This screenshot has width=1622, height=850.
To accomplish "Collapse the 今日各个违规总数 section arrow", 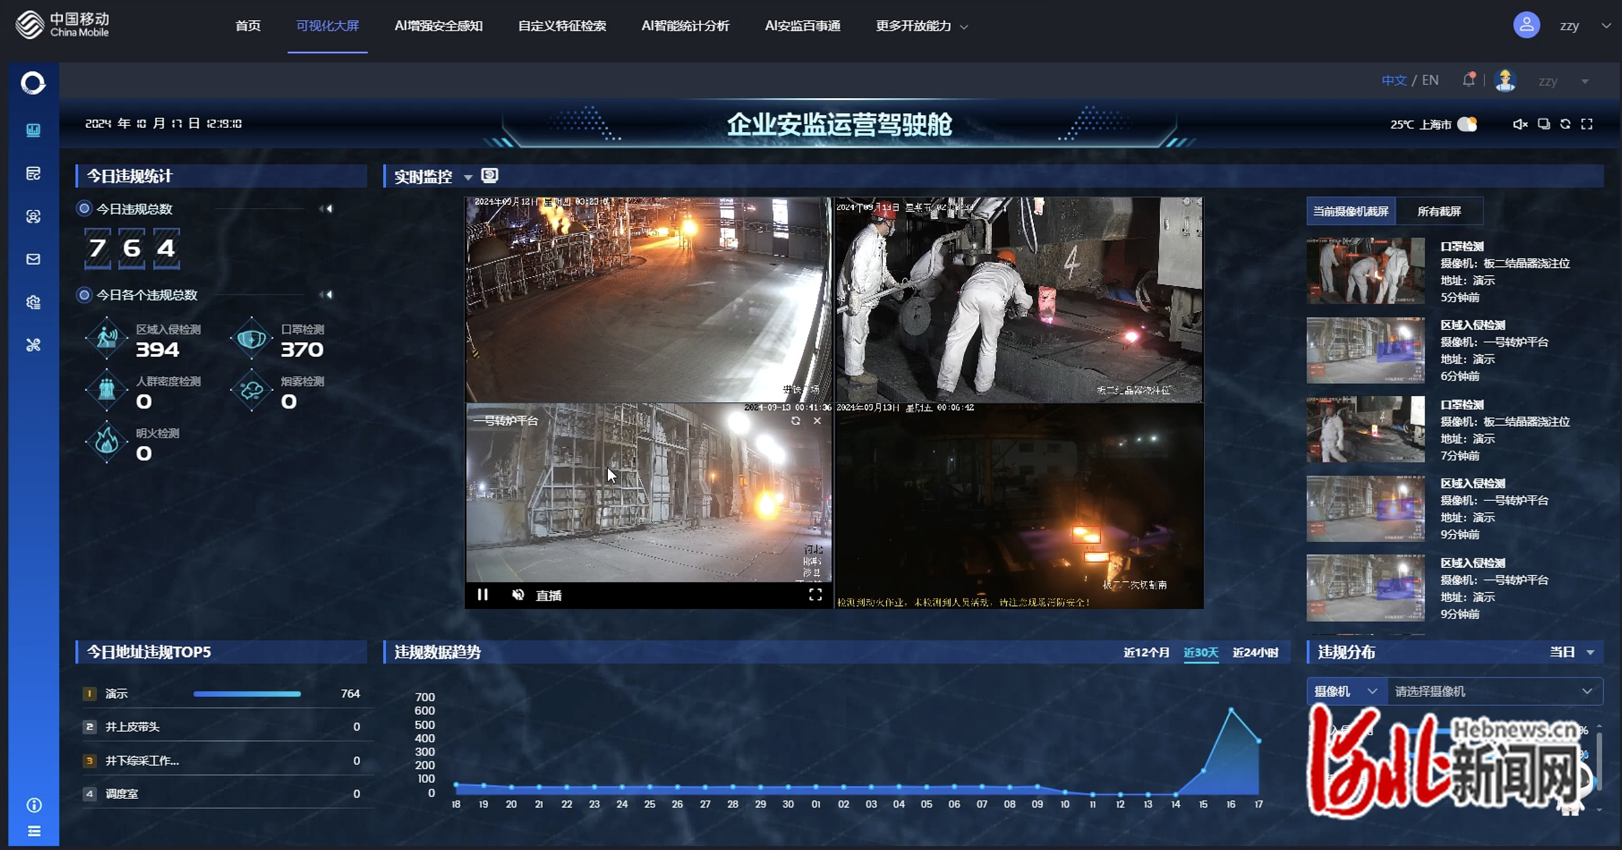I will 326,294.
